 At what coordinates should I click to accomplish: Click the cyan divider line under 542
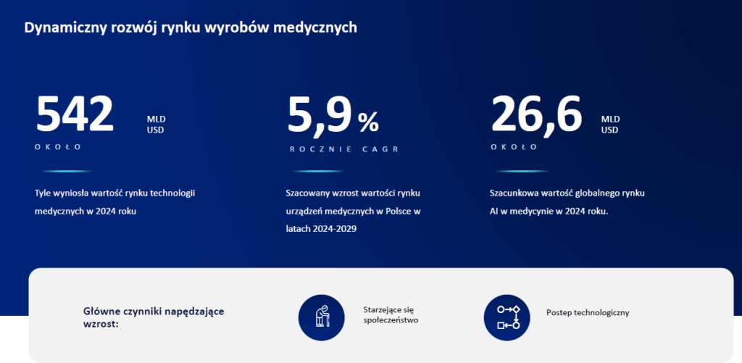click(67, 172)
